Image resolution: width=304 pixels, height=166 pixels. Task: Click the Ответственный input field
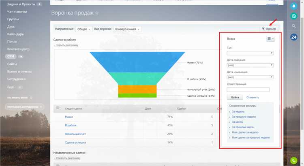coord(248,89)
